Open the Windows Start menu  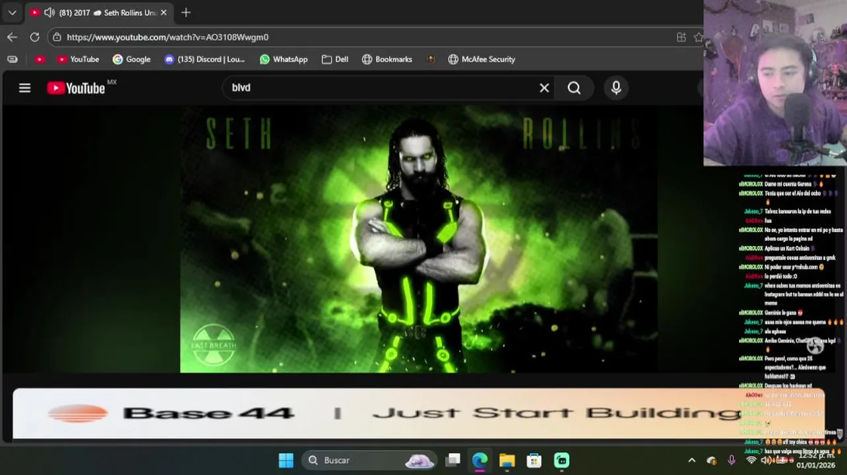point(286,460)
